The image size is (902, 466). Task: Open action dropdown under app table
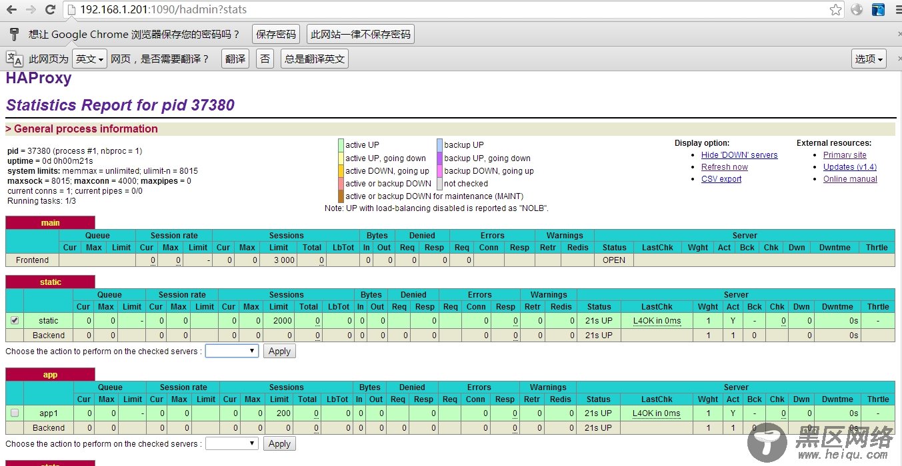[231, 443]
